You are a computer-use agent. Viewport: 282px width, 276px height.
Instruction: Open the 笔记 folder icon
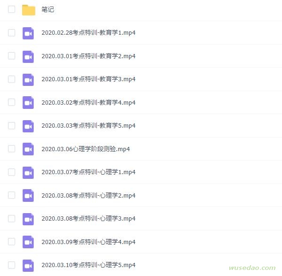click(x=28, y=10)
